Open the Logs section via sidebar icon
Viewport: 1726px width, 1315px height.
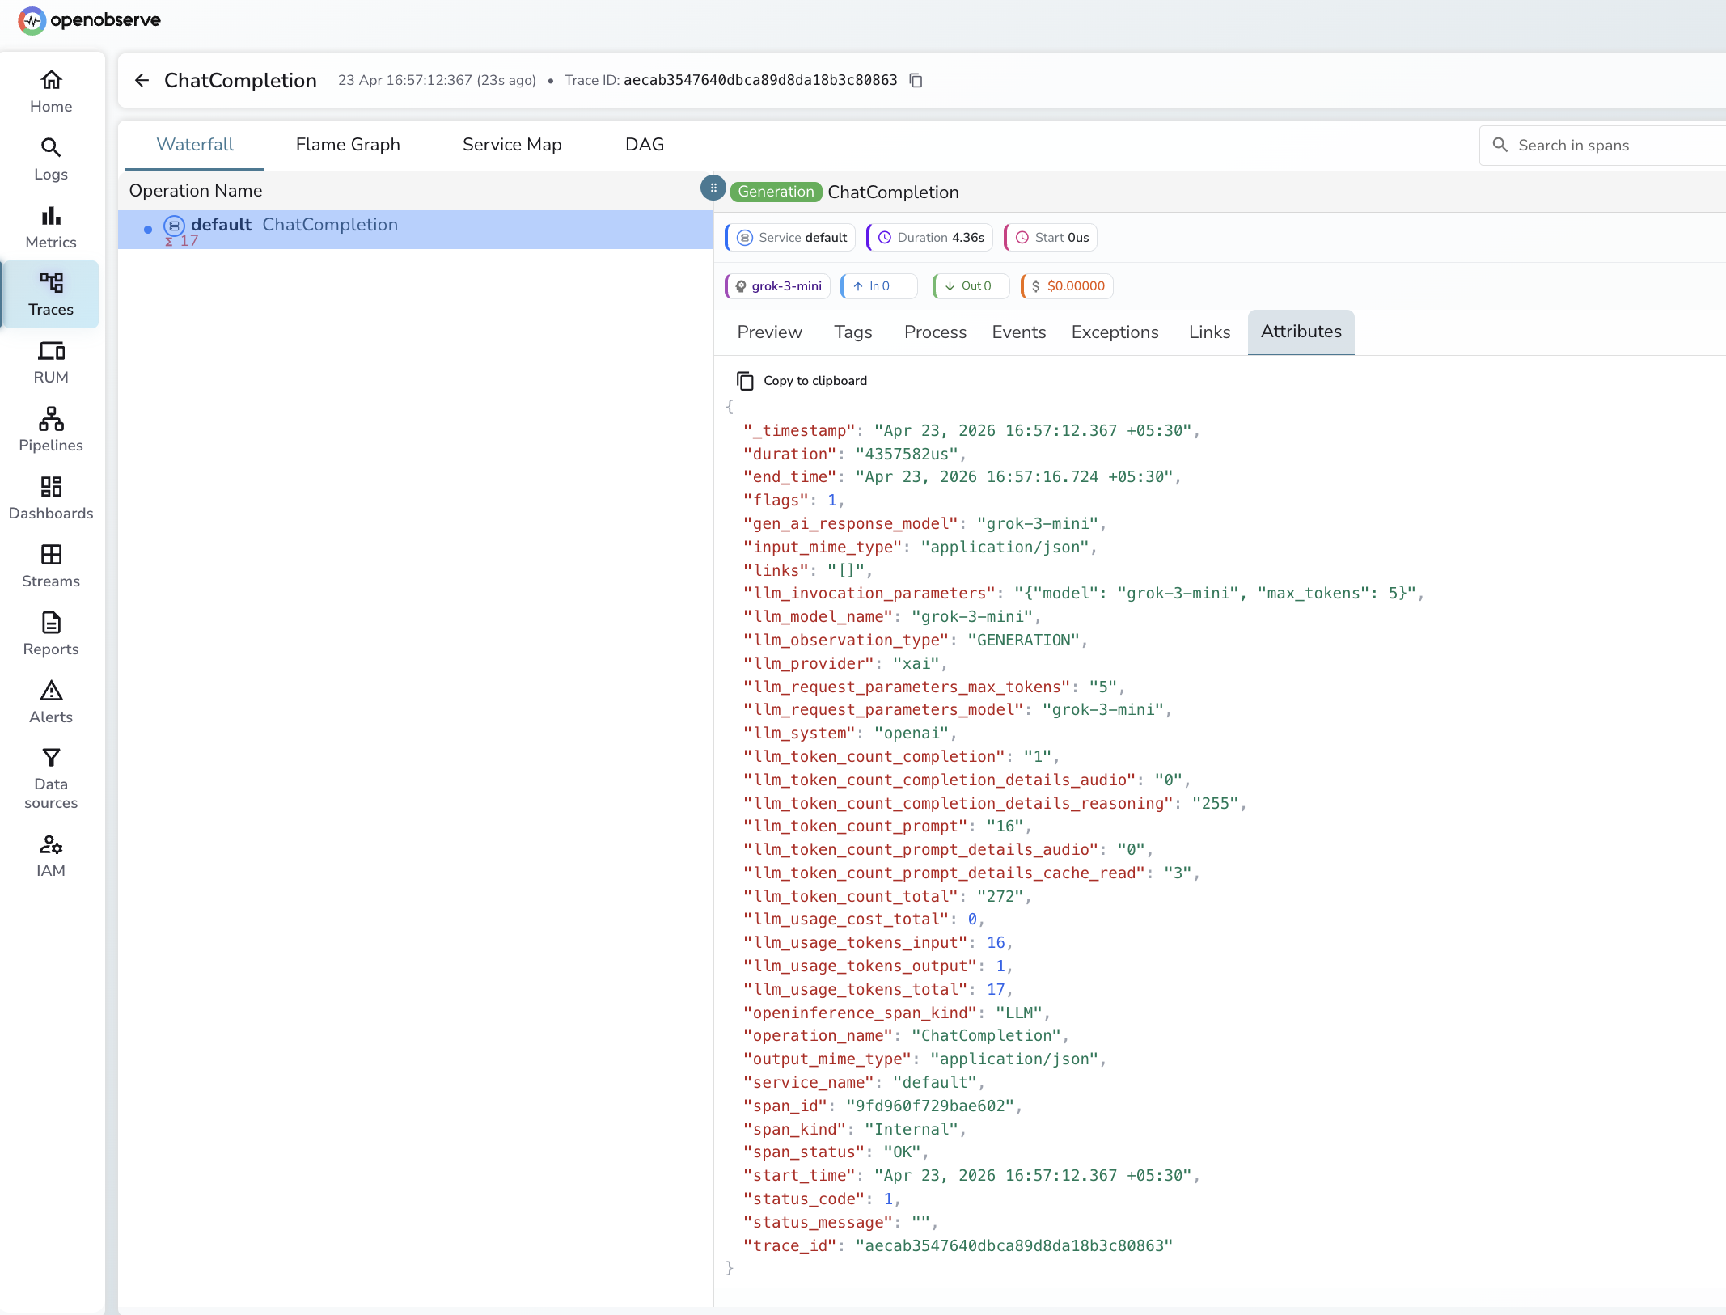click(50, 159)
